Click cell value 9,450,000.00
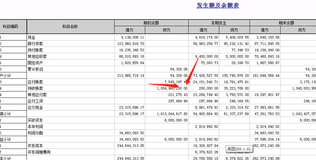Screen dimensions: 316x160 pyautogui.click(x=207, y=56)
